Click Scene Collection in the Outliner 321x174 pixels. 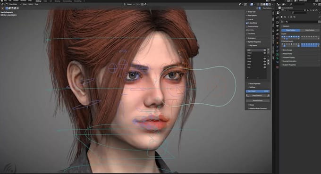[x=287, y=8]
